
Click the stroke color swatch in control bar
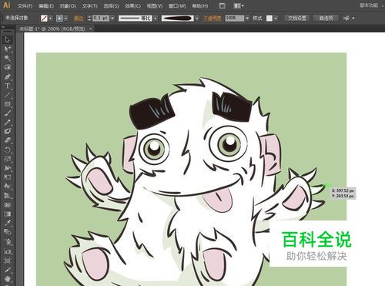[59, 19]
